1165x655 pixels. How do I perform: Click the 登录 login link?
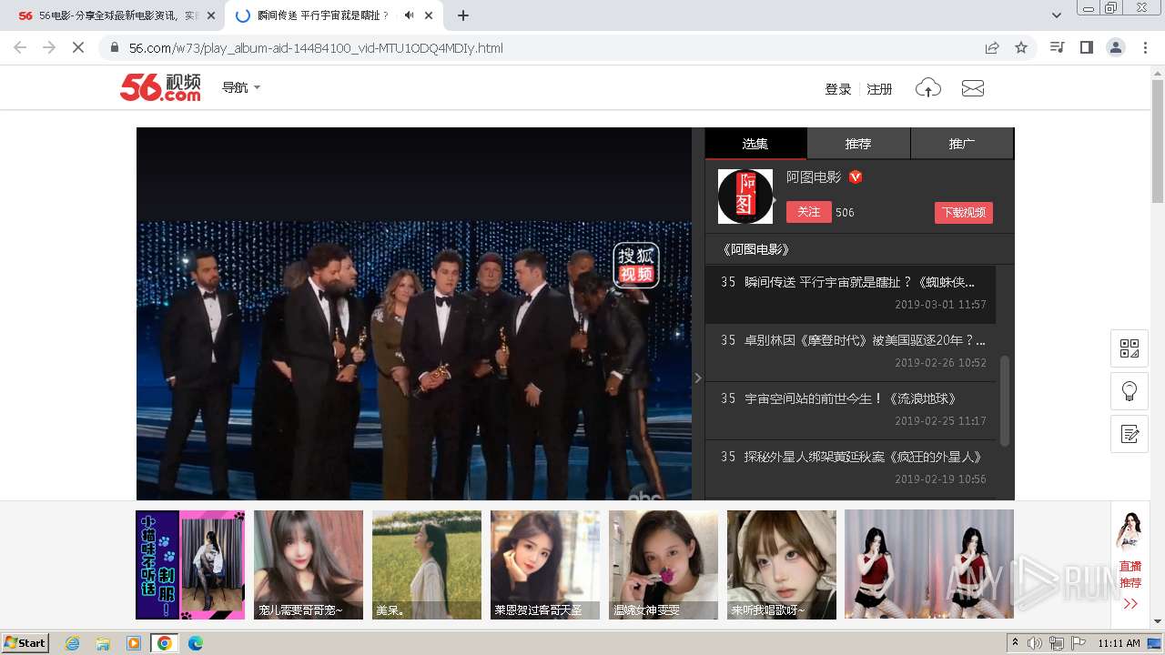pyautogui.click(x=838, y=89)
